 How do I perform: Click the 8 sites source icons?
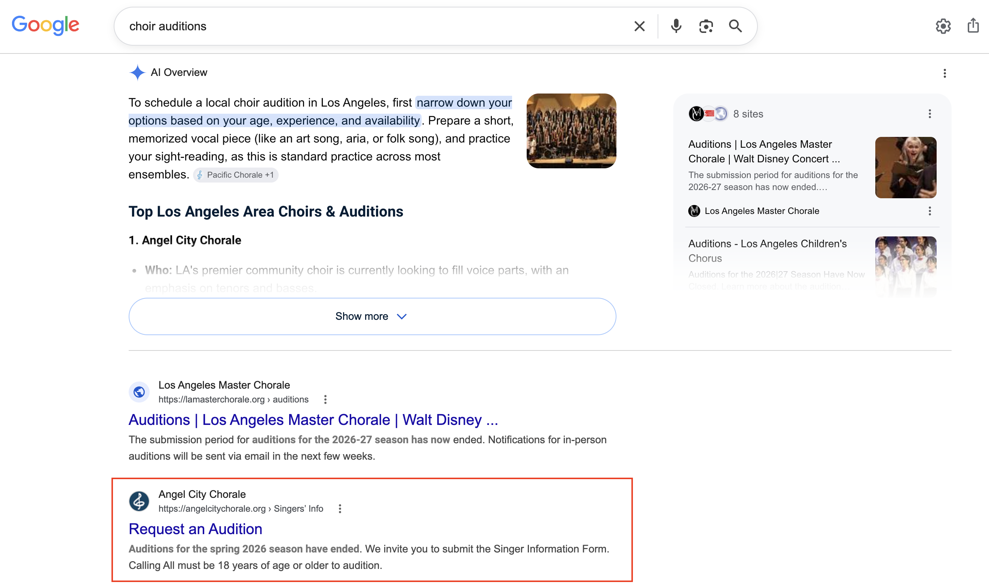(708, 114)
